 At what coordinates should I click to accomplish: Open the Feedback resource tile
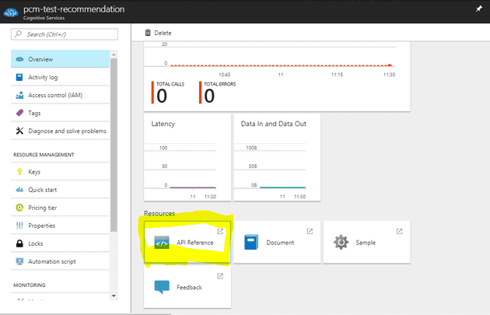click(187, 287)
